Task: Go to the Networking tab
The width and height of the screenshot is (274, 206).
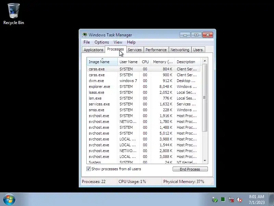Action: coord(180,50)
